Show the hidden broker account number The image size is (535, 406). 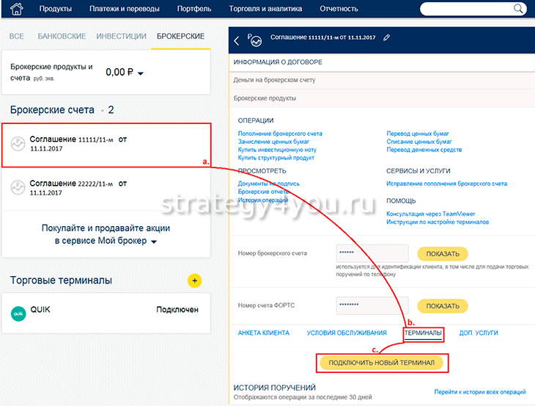point(442,254)
